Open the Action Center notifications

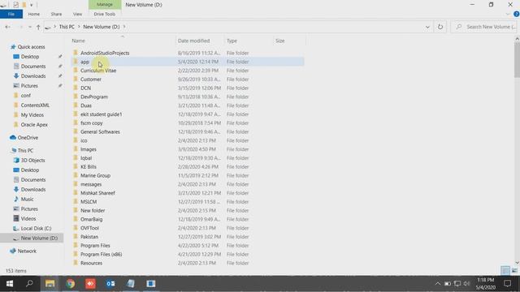click(x=507, y=284)
